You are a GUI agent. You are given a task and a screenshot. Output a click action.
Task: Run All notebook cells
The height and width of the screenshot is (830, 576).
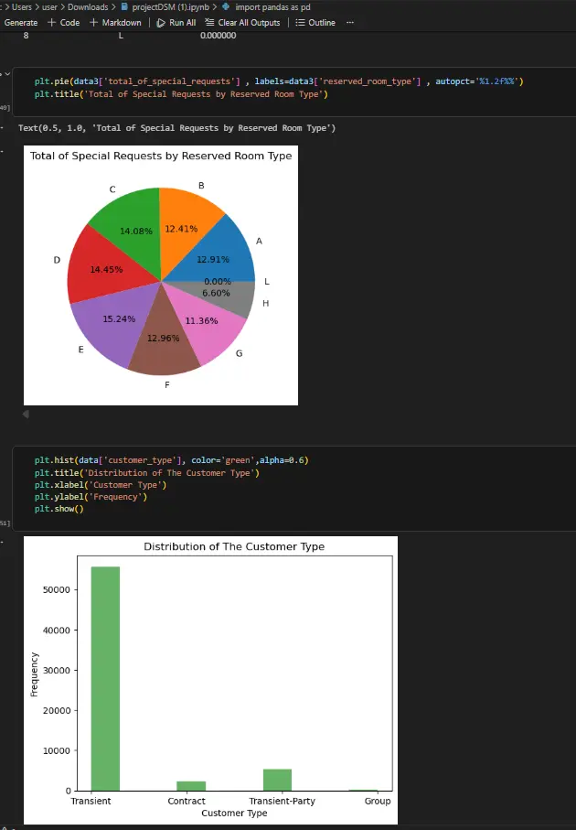[176, 23]
